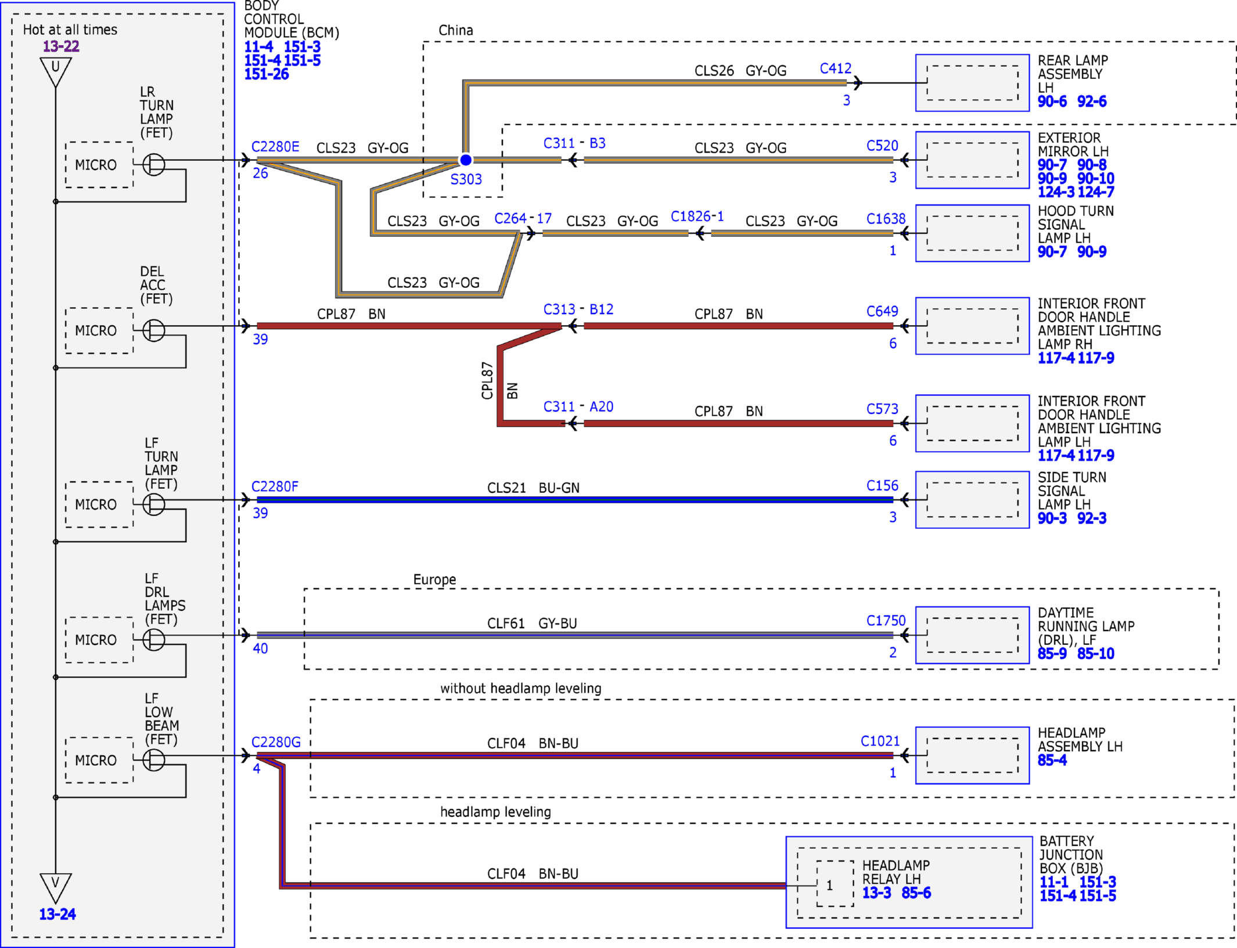Select the Side Turn Signal Lamp LH box
The height and width of the screenshot is (948, 1237).
972,500
